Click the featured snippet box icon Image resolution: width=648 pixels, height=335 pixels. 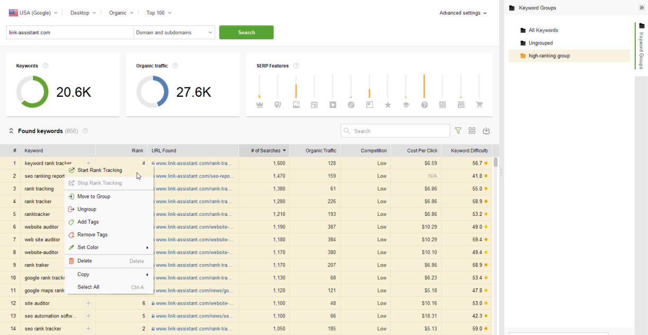point(369,105)
